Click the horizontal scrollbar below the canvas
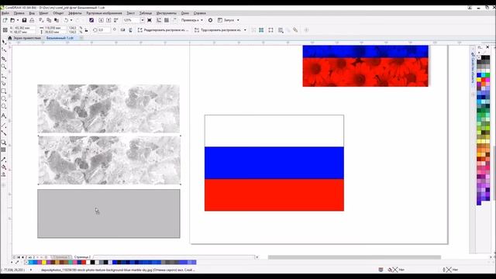This screenshot has height=279, width=496. 354,257
